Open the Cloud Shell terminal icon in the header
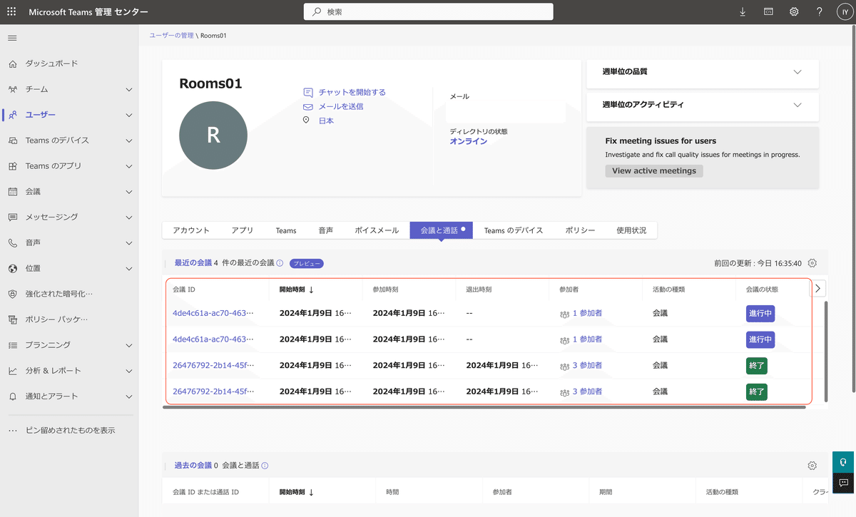 (768, 12)
